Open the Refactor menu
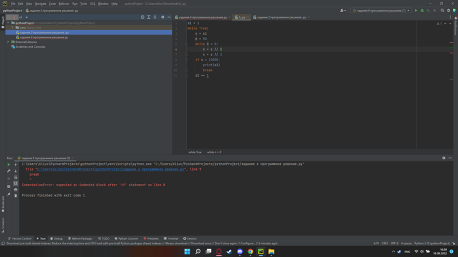The width and height of the screenshot is (458, 257). click(64, 3)
